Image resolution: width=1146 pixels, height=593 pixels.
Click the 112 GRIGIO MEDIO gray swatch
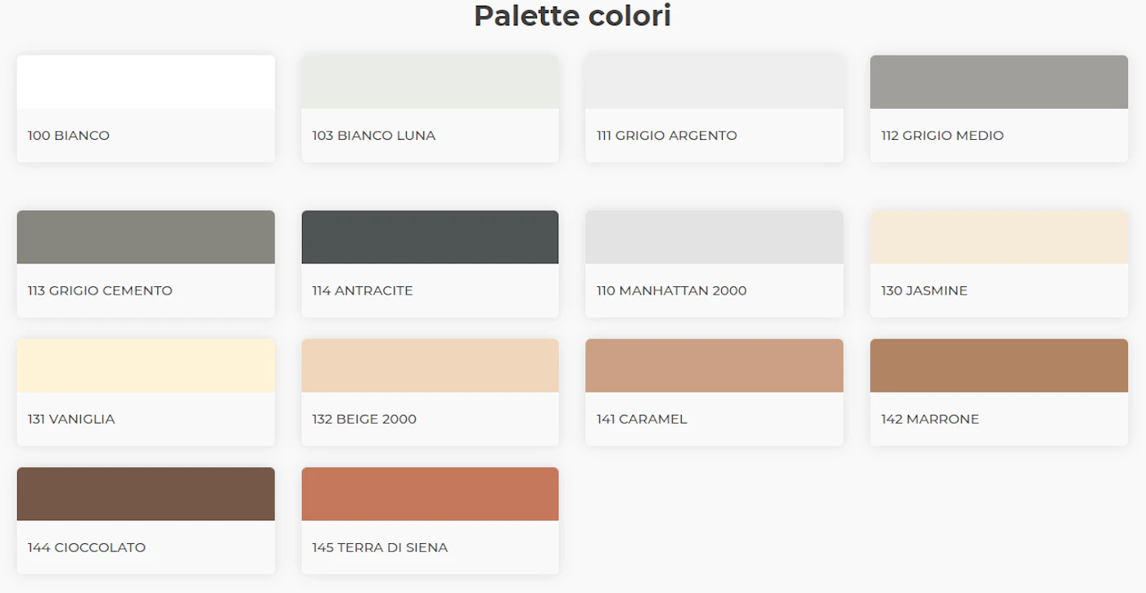[999, 82]
